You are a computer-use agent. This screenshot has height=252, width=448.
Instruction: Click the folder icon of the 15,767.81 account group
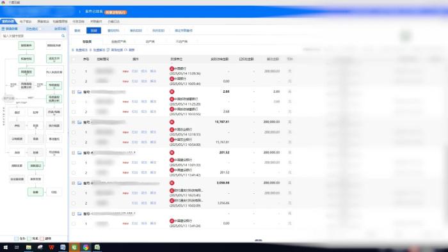[x=79, y=122]
